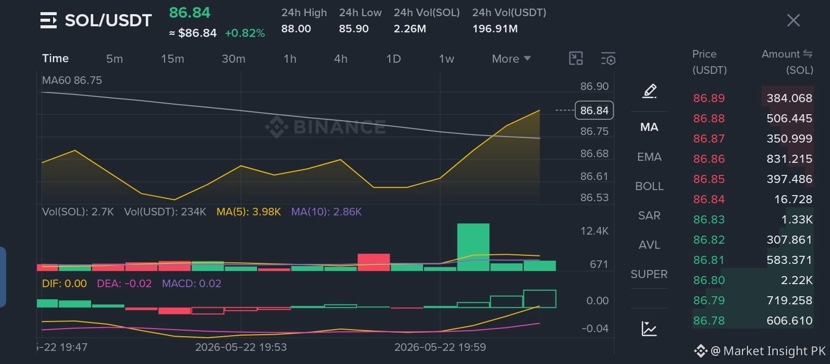The height and width of the screenshot is (364, 830).
Task: Select the 86.85 ask price row
Action: coord(753,179)
